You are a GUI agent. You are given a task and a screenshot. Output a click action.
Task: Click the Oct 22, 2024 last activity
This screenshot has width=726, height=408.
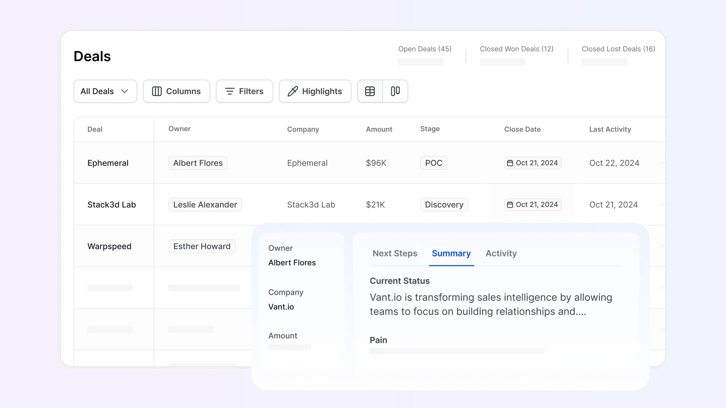click(x=614, y=163)
